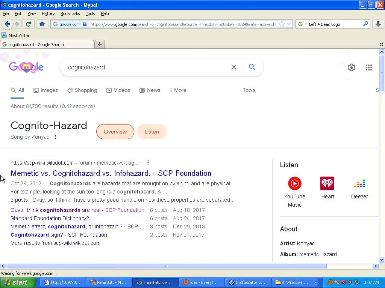Image resolution: width=385 pixels, height=288 pixels.
Task: Switch to Dotfuscator taskbar window
Action: [x=248, y=282]
